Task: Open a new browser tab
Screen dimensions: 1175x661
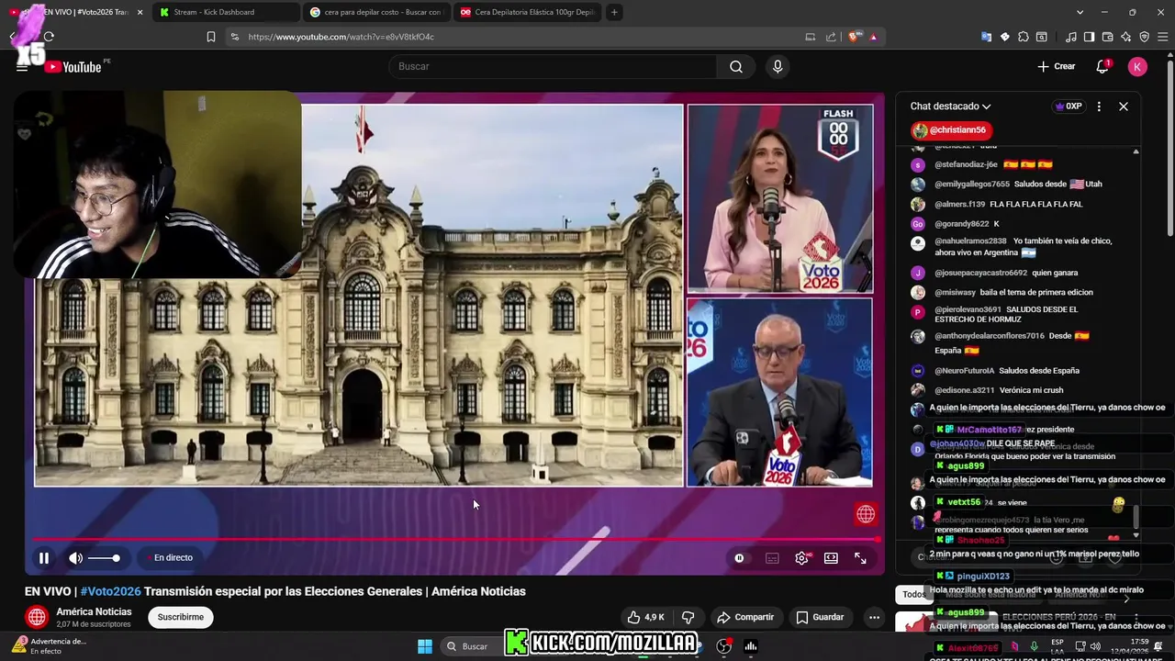Action: click(614, 12)
